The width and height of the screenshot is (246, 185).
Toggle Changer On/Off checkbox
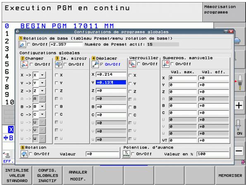click(x=31, y=64)
